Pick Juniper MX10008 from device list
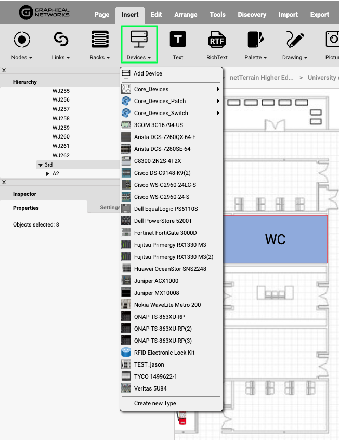This screenshot has width=339, height=440. [156, 293]
